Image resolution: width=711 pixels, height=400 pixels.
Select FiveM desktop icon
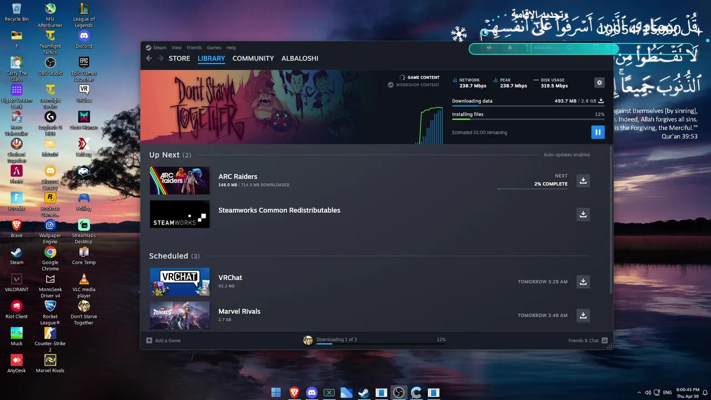pyautogui.click(x=17, y=174)
